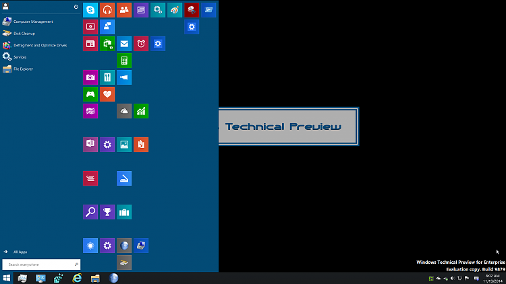Open the Action Center flag icon
The image size is (506, 284).
coord(467,278)
